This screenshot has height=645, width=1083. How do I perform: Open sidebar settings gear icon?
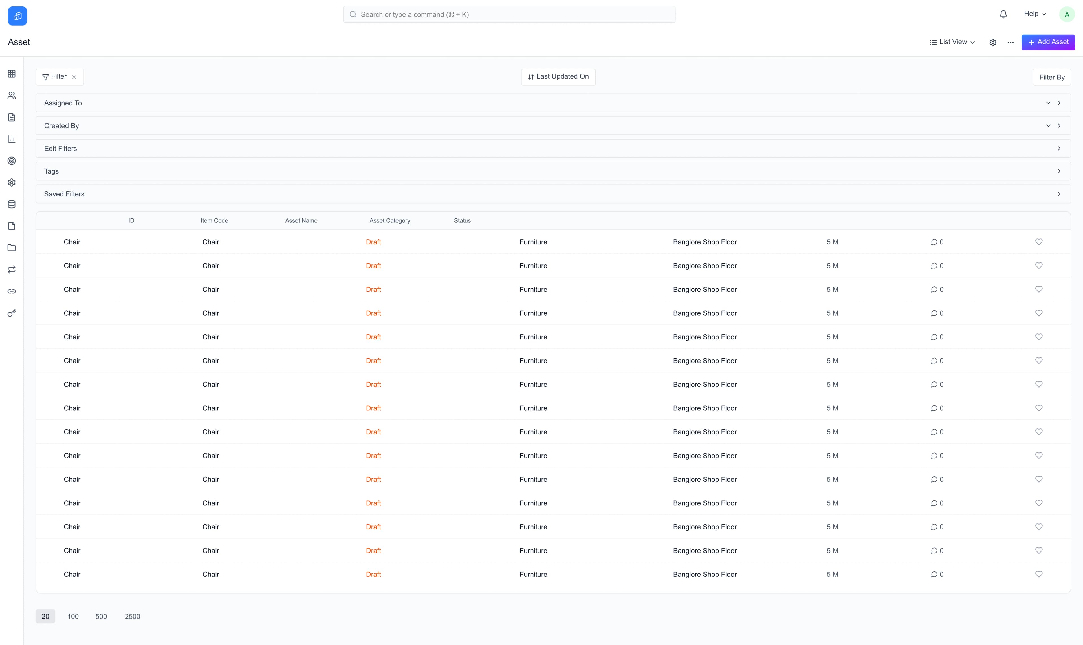(11, 183)
